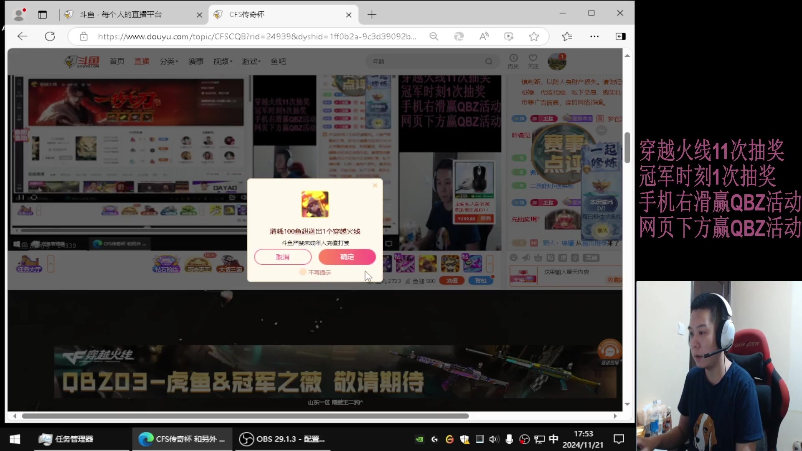Open the 背包 backpack button
The width and height of the screenshot is (802, 451).
[481, 281]
